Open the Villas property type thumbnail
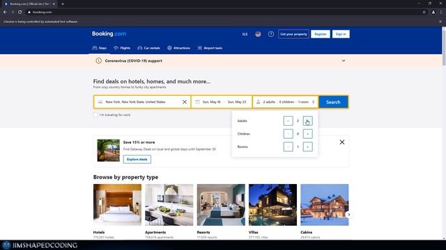 pyautogui.click(x=272, y=205)
